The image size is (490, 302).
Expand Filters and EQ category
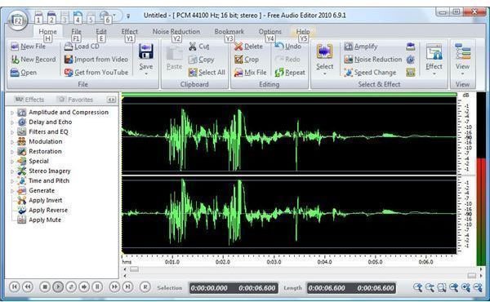pyautogui.click(x=12, y=132)
